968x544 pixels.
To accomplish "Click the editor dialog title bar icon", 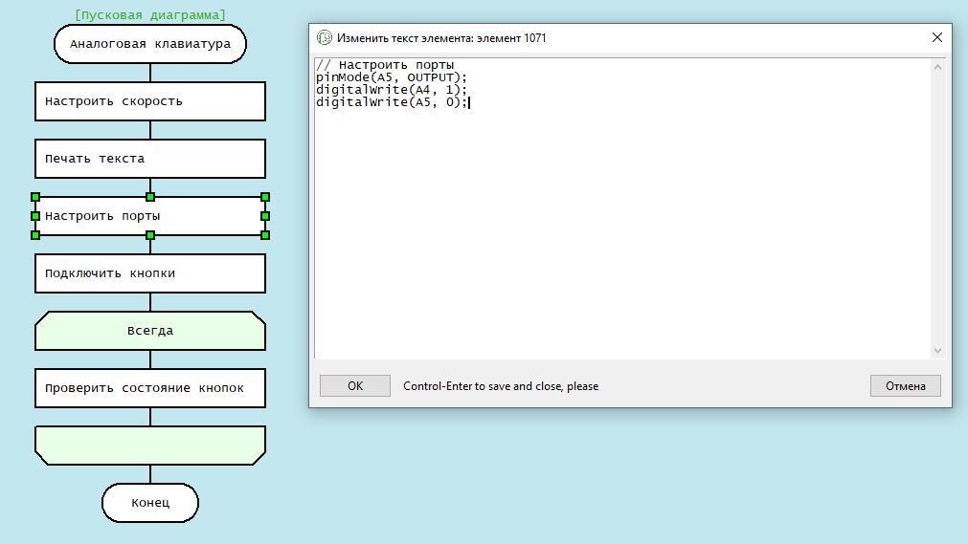I will (x=325, y=38).
